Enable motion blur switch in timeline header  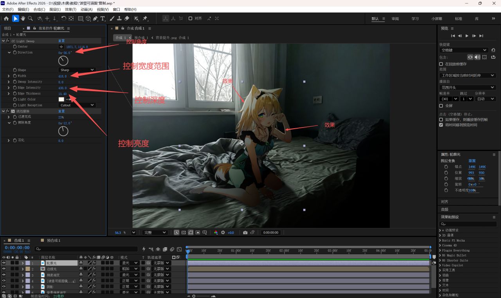click(x=172, y=249)
